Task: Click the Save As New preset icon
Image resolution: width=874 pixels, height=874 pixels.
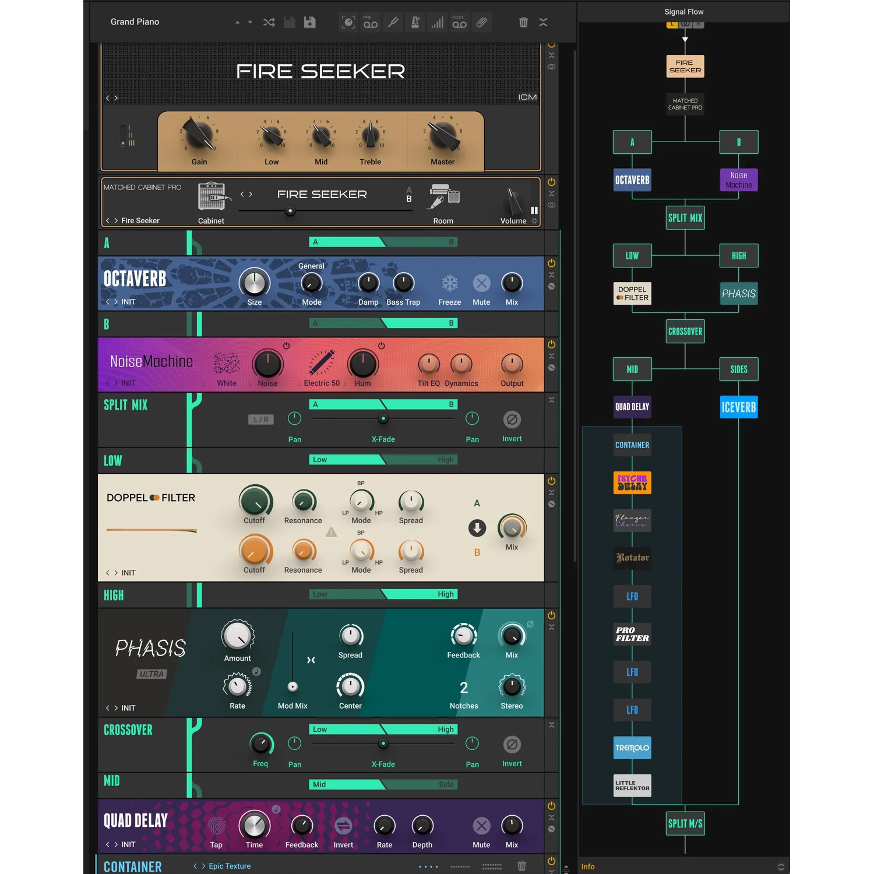Action: [x=310, y=22]
